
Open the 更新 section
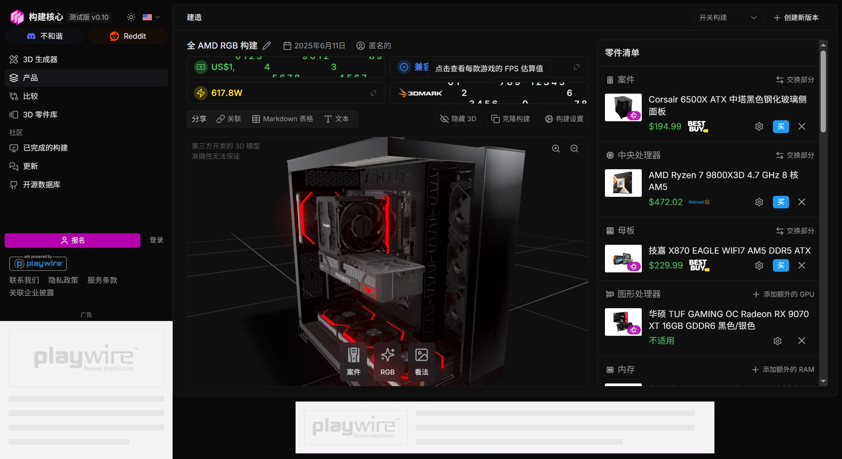pos(30,166)
